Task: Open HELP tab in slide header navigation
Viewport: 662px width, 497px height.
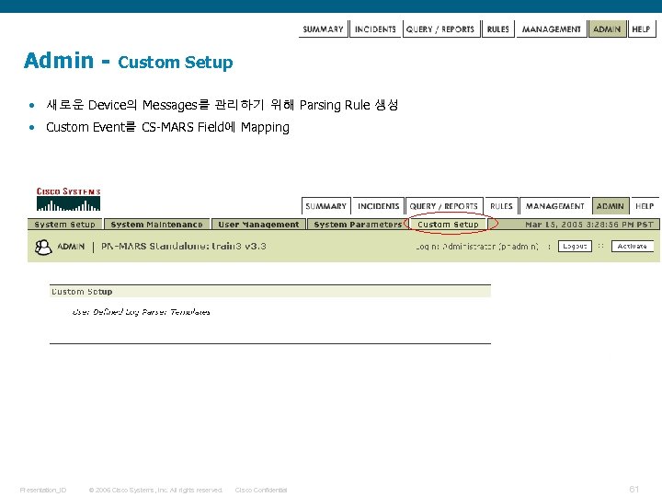Action: tap(642, 29)
